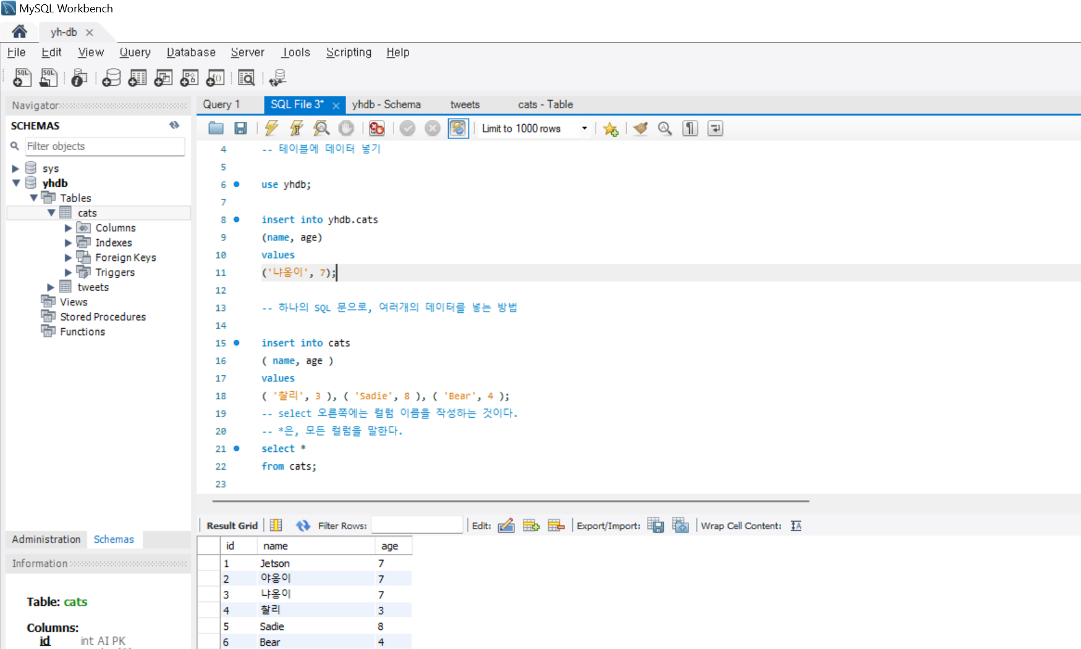Toggle word wrapping in editor

[715, 128]
